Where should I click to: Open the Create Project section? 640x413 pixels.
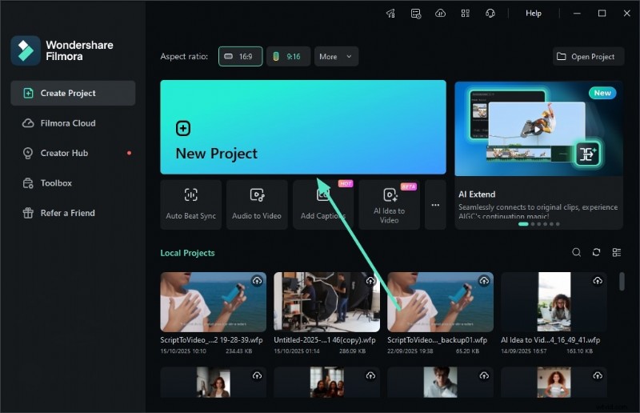click(x=73, y=93)
